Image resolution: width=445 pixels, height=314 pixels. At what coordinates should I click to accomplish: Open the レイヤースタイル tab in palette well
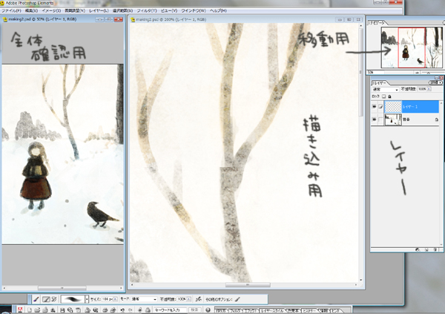pos(272,310)
